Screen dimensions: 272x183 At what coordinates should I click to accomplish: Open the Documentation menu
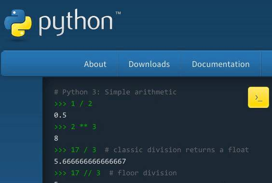221,64
